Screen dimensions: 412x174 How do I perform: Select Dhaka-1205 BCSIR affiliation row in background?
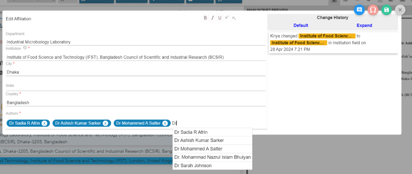pos(86,151)
